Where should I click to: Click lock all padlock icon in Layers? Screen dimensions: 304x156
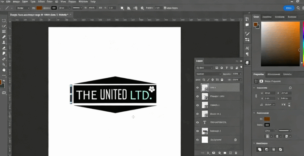tap(222, 80)
